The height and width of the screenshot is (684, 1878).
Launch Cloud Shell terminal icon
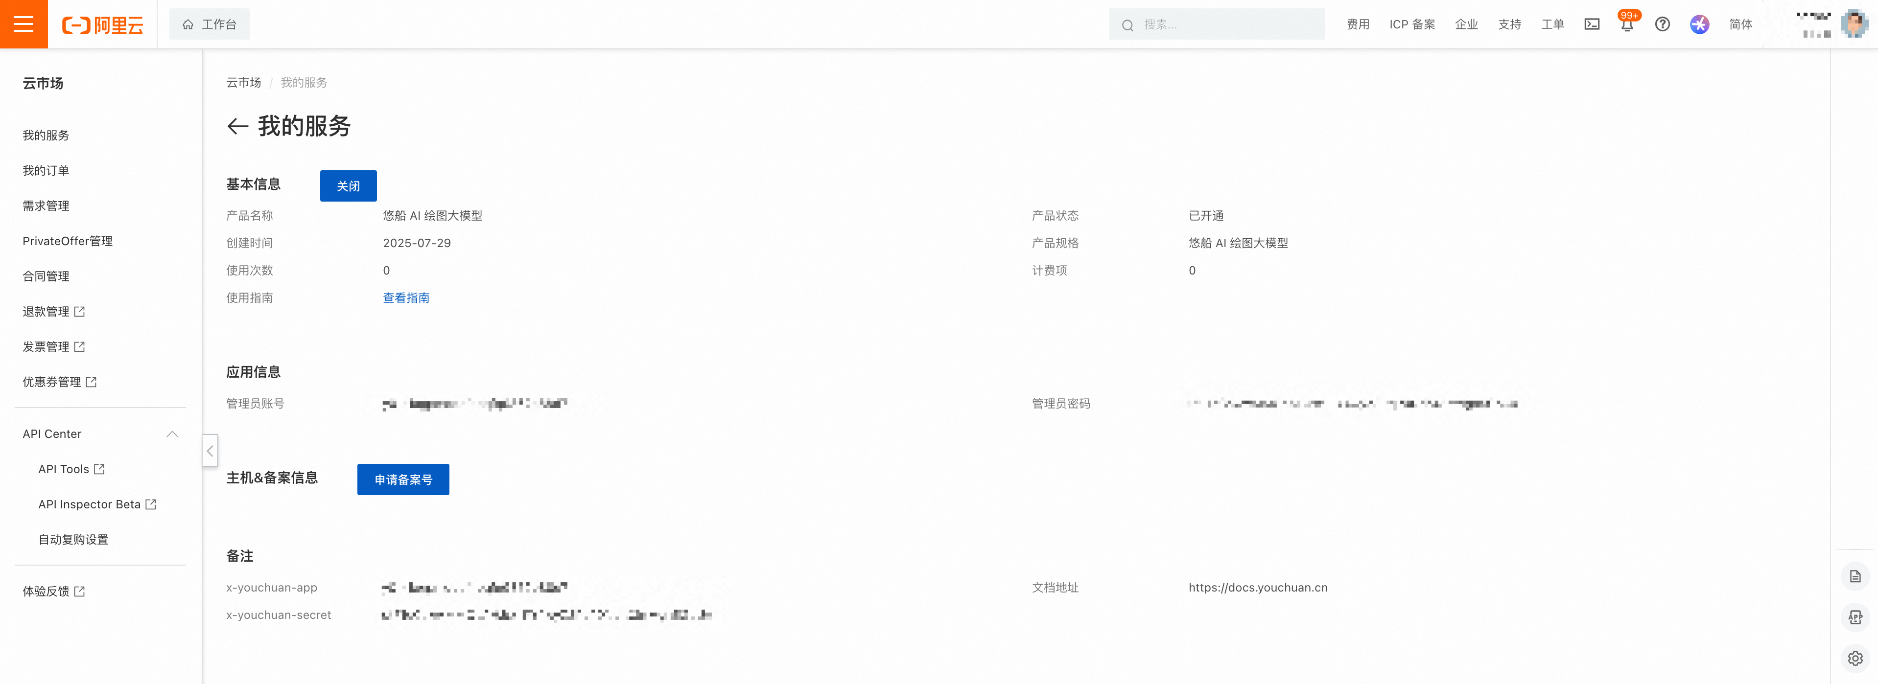(x=1592, y=24)
